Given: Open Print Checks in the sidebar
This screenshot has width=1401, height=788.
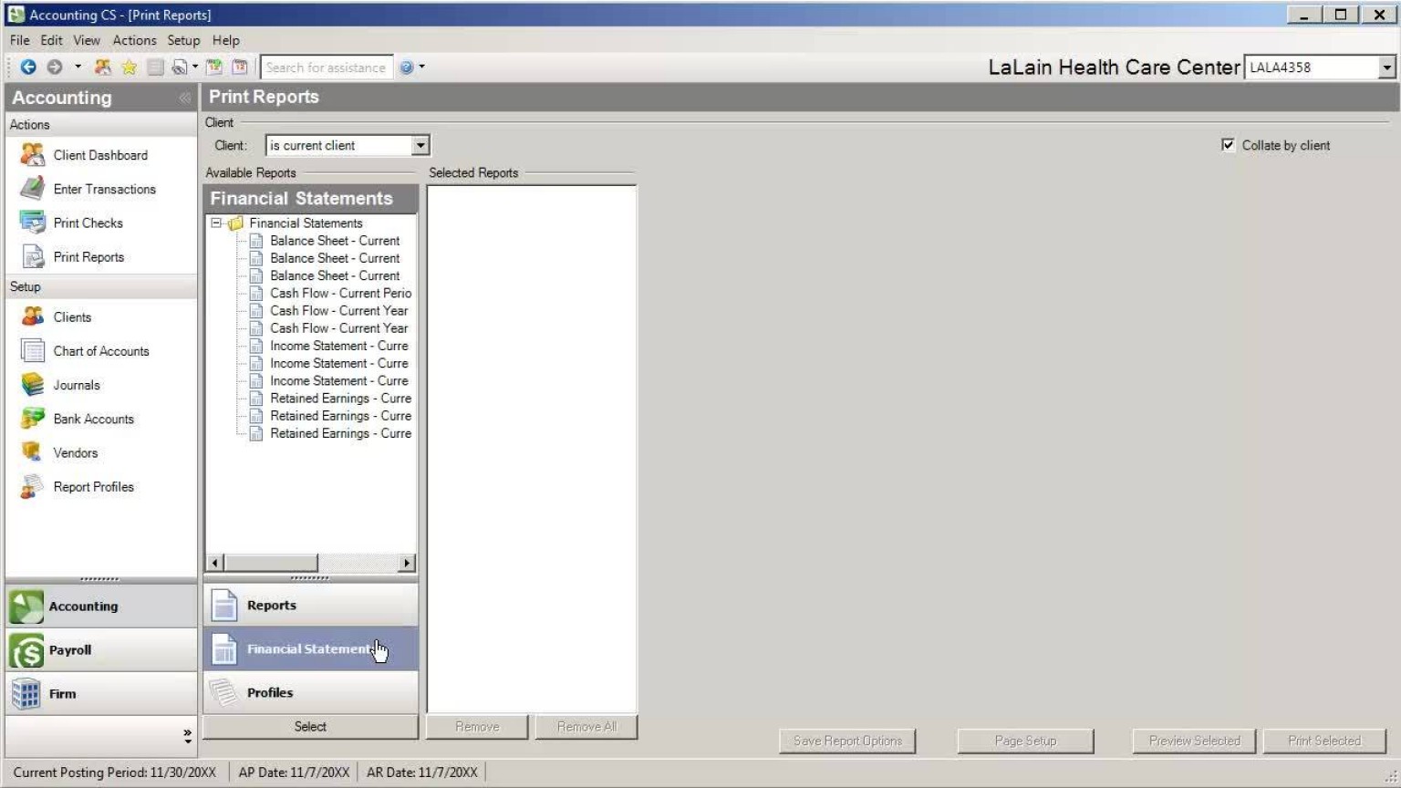Looking at the screenshot, I should pos(88,223).
